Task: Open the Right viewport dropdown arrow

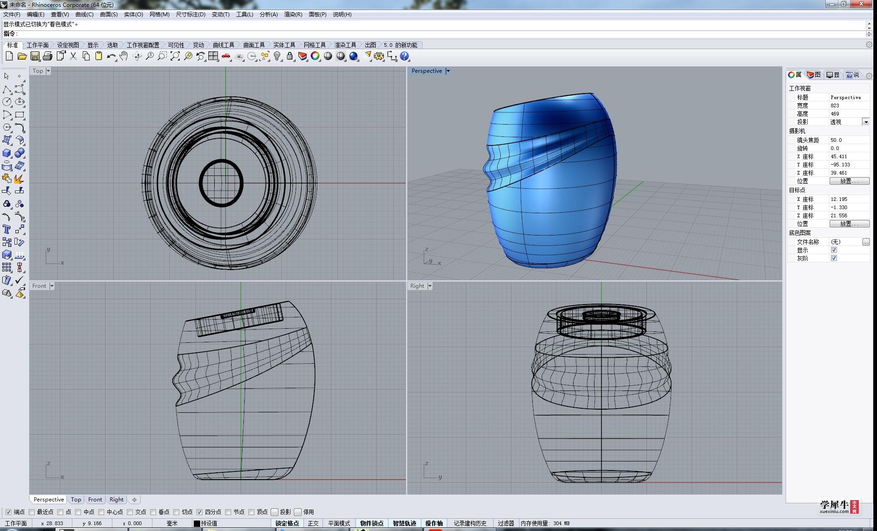Action: [430, 286]
